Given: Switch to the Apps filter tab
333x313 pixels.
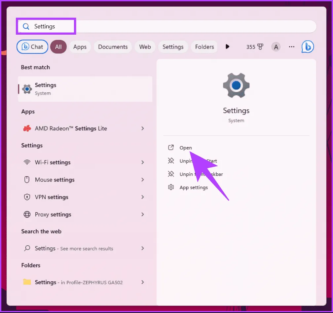Looking at the screenshot, I should (x=80, y=47).
